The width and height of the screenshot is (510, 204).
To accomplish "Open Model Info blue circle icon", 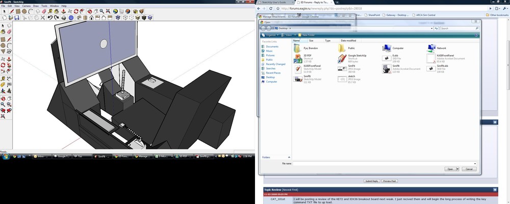I will [x=71, y=17].
